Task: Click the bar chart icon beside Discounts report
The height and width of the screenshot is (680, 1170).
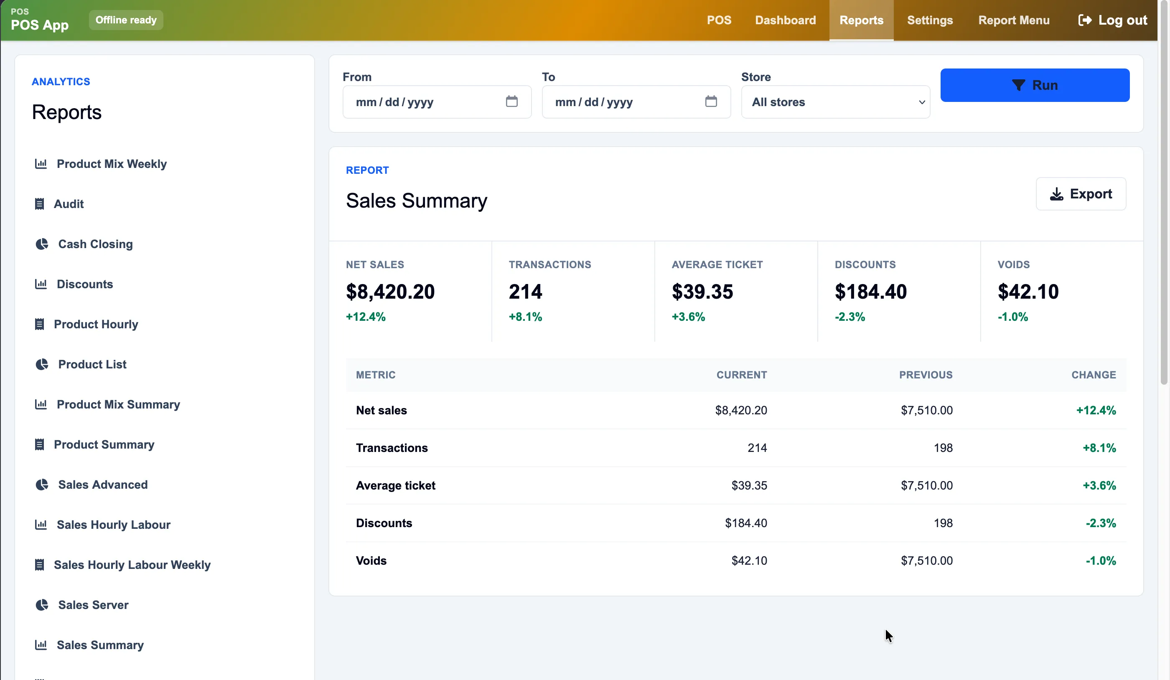Action: 41,284
